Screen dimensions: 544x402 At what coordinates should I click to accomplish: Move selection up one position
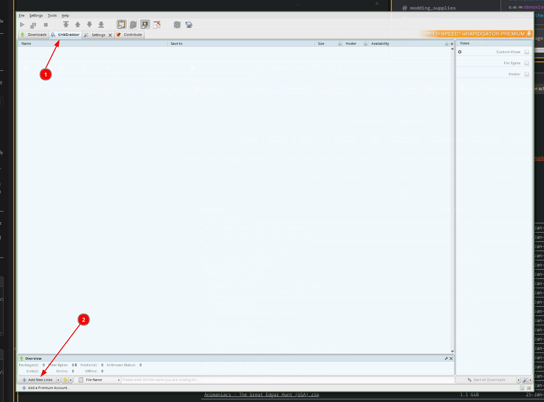coord(77,25)
